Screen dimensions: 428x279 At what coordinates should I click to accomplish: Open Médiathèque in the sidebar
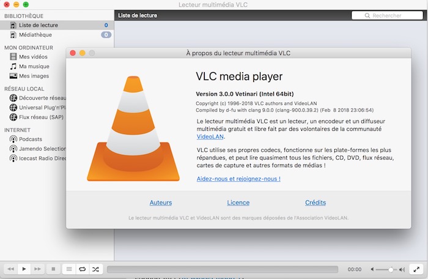(x=57, y=35)
